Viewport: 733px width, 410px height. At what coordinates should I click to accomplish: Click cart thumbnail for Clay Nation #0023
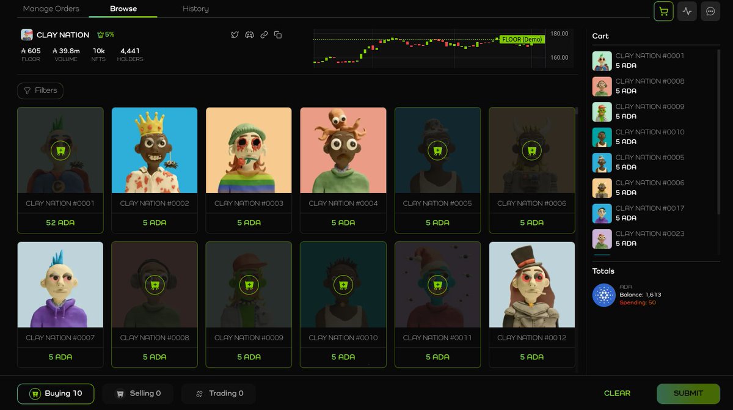coord(602,239)
